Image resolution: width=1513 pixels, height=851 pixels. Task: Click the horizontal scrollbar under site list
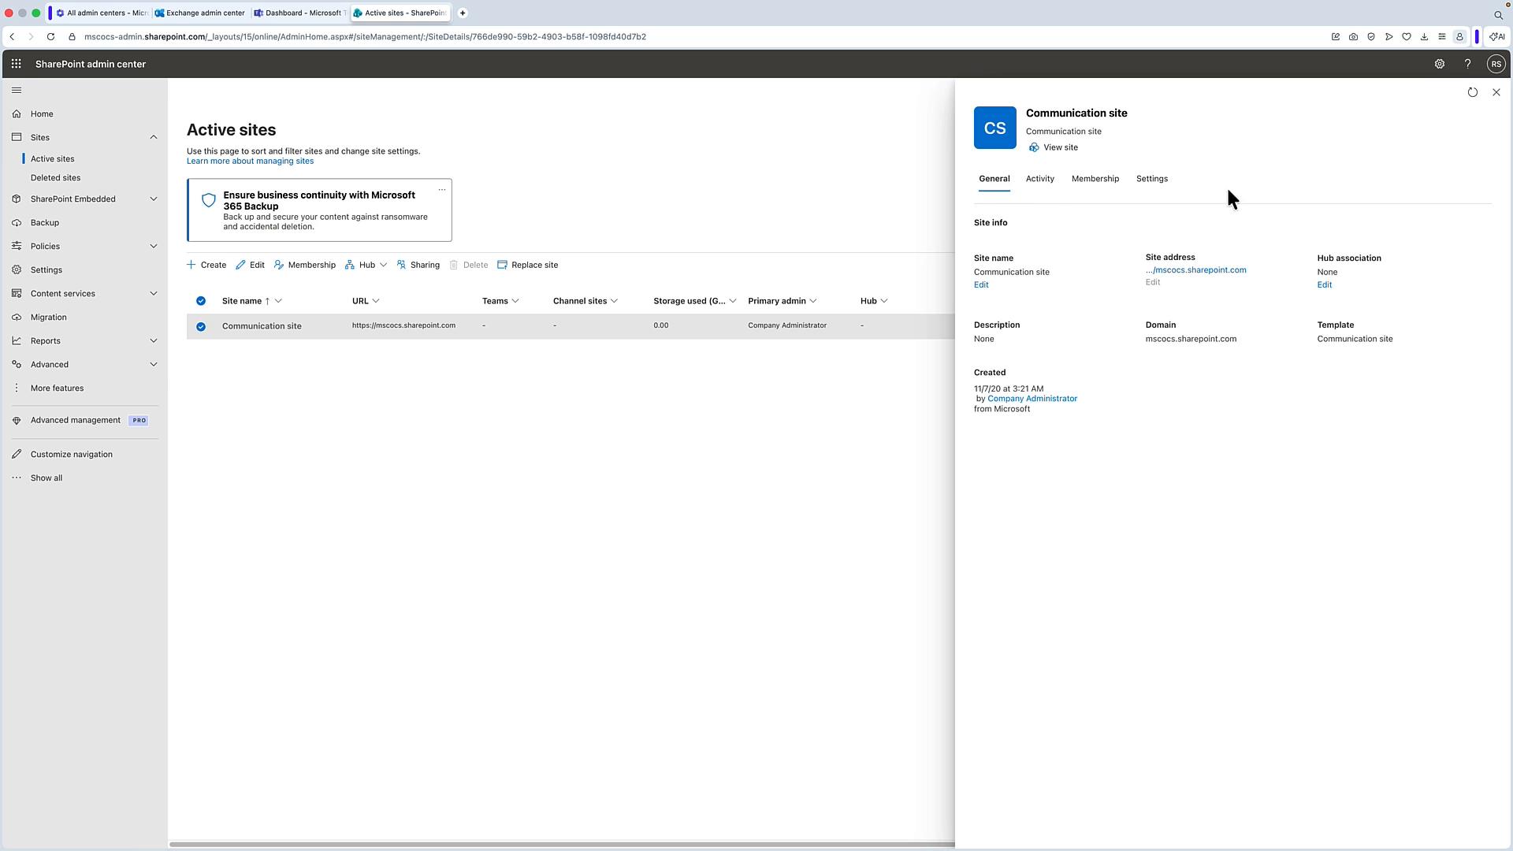point(562,845)
